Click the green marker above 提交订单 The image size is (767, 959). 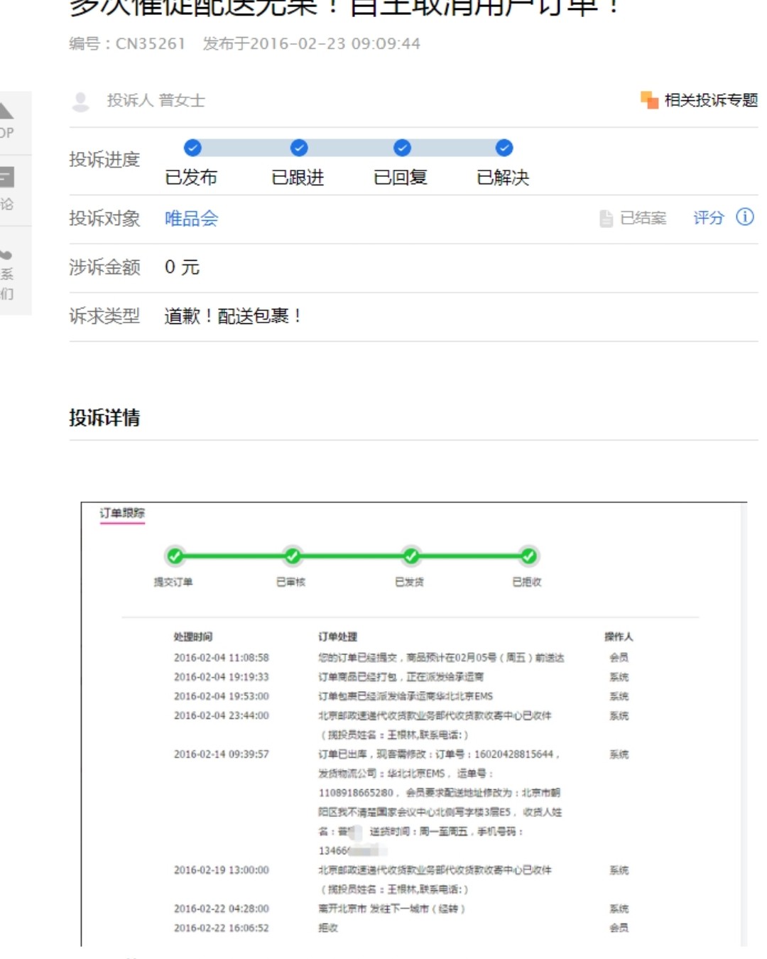[x=175, y=557]
